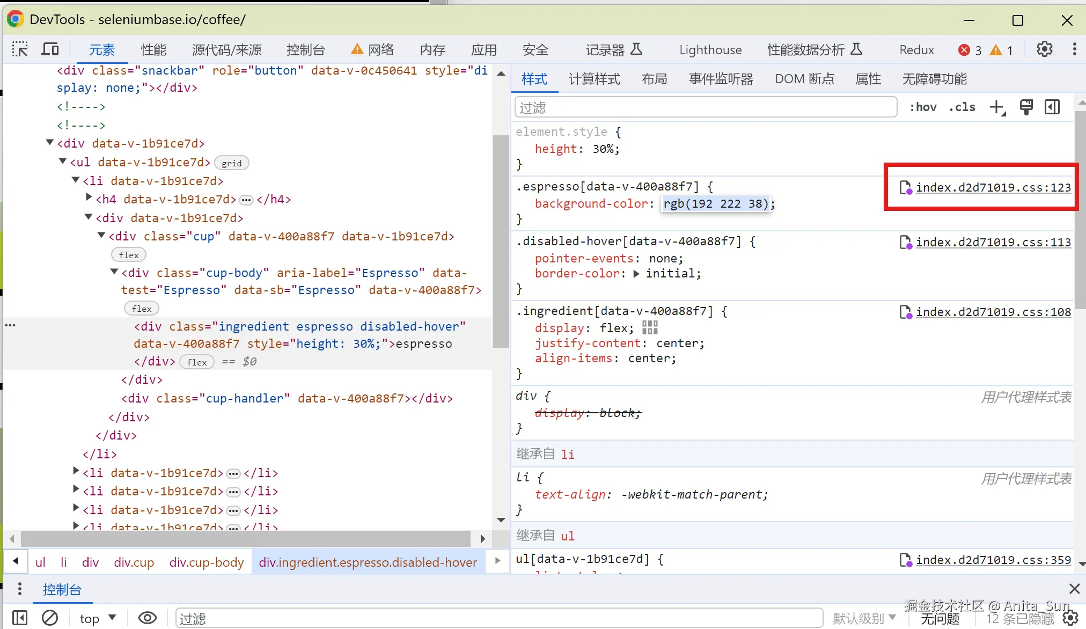The width and height of the screenshot is (1086, 629).
Task: Toggle device toolbar emulation icon
Action: (x=50, y=50)
